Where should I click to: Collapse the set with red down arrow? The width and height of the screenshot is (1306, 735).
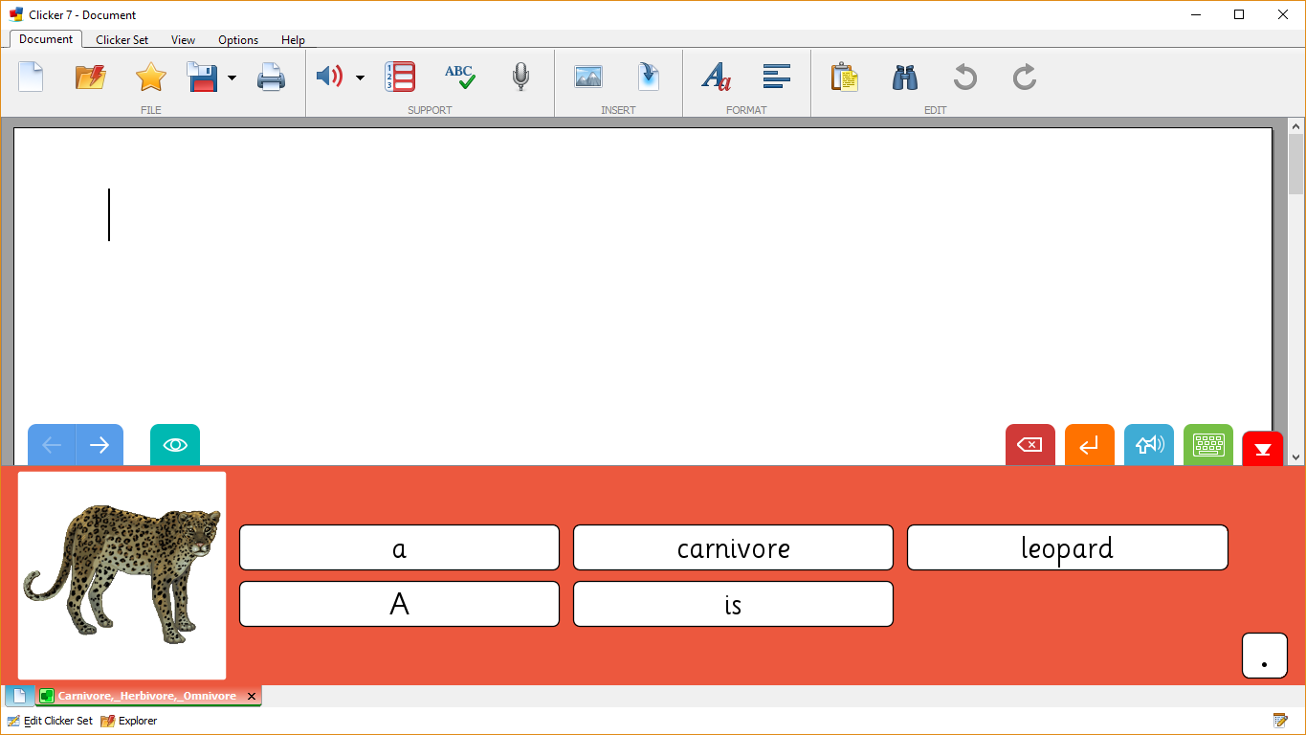pyautogui.click(x=1263, y=449)
